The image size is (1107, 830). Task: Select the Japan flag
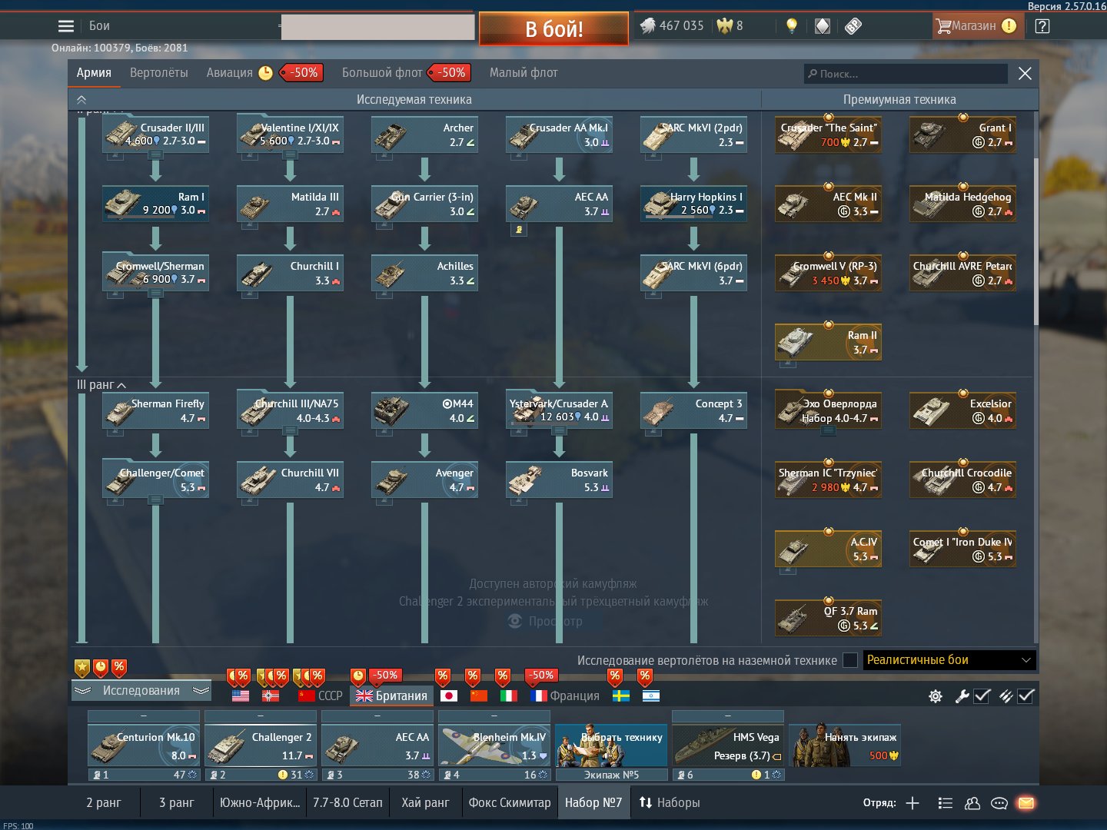click(x=449, y=696)
